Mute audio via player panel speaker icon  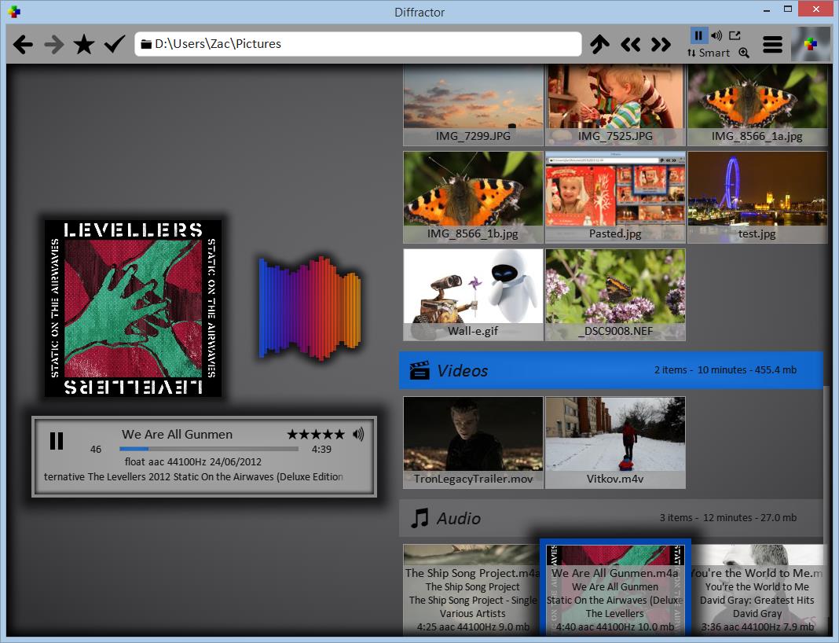point(358,434)
